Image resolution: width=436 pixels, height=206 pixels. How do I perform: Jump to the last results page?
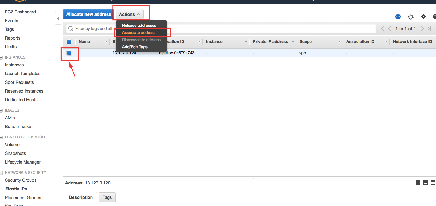tap(429, 29)
